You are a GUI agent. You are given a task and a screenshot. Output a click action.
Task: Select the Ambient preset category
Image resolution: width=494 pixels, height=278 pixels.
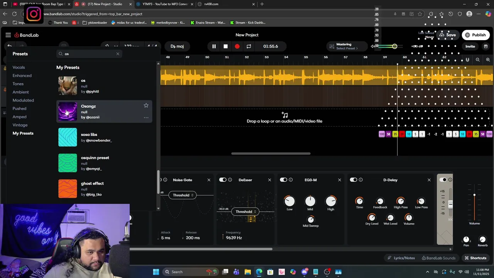[x=20, y=92]
